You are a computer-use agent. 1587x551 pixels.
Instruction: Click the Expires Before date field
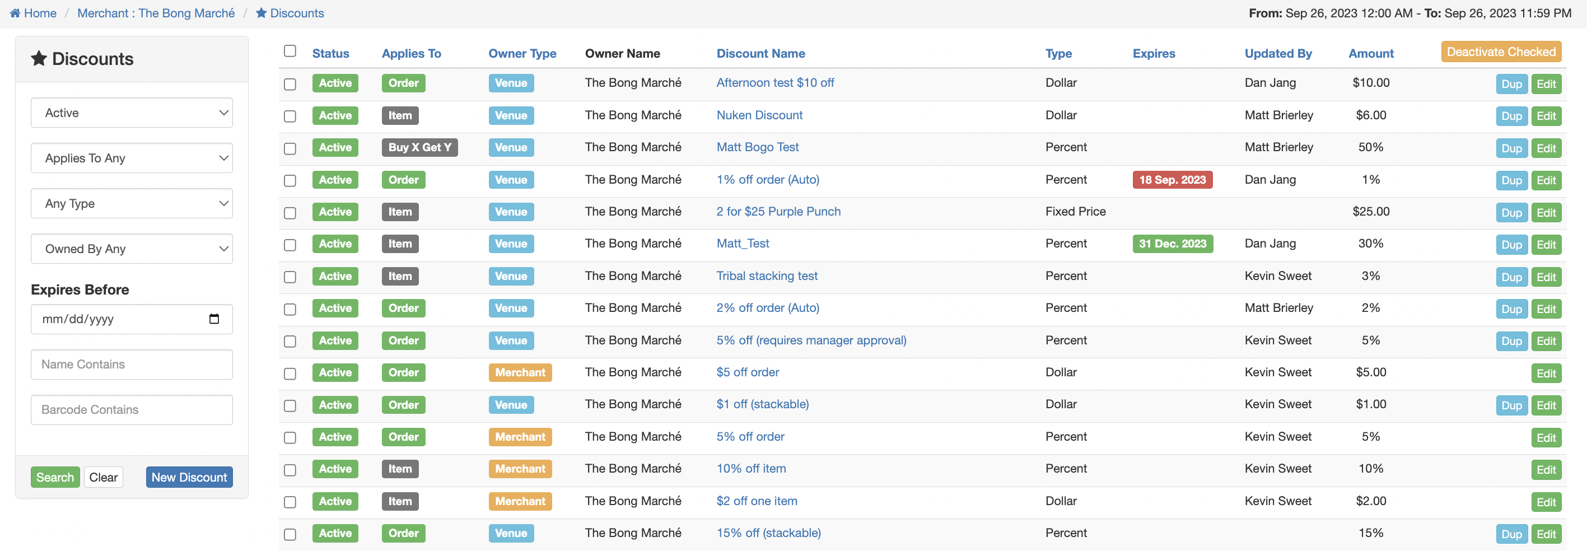tap(132, 319)
